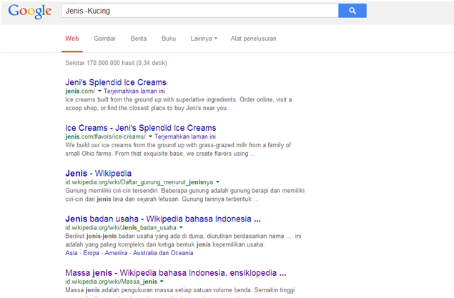Follow the Amerika sitelink
The height and width of the screenshot is (298, 454).
coord(116,253)
